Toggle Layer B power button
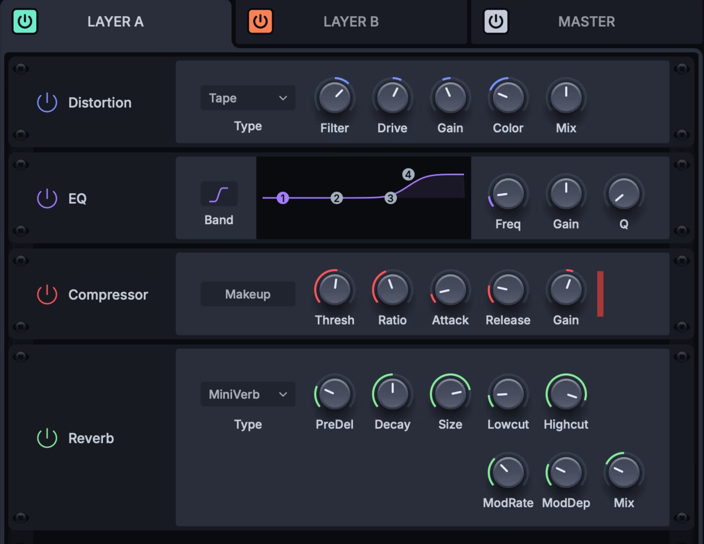The image size is (704, 544). click(260, 22)
